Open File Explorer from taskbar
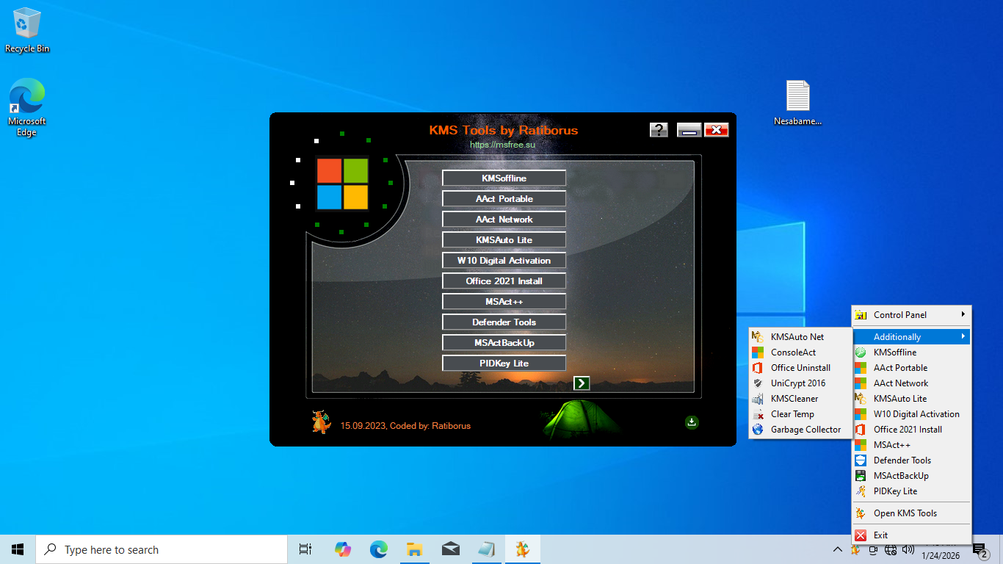This screenshot has height=564, width=1003. coord(414,549)
